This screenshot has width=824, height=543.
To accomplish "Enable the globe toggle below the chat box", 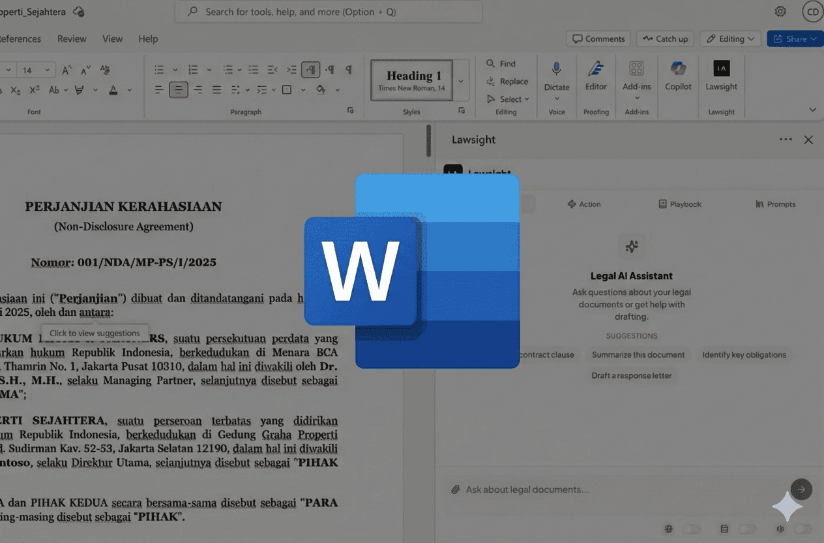I will click(692, 529).
